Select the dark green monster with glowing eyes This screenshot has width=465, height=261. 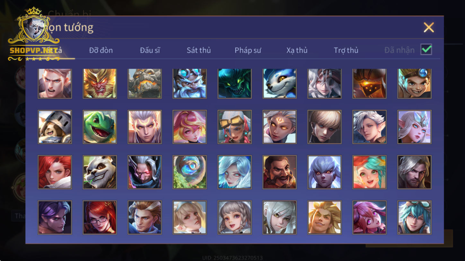[234, 83]
